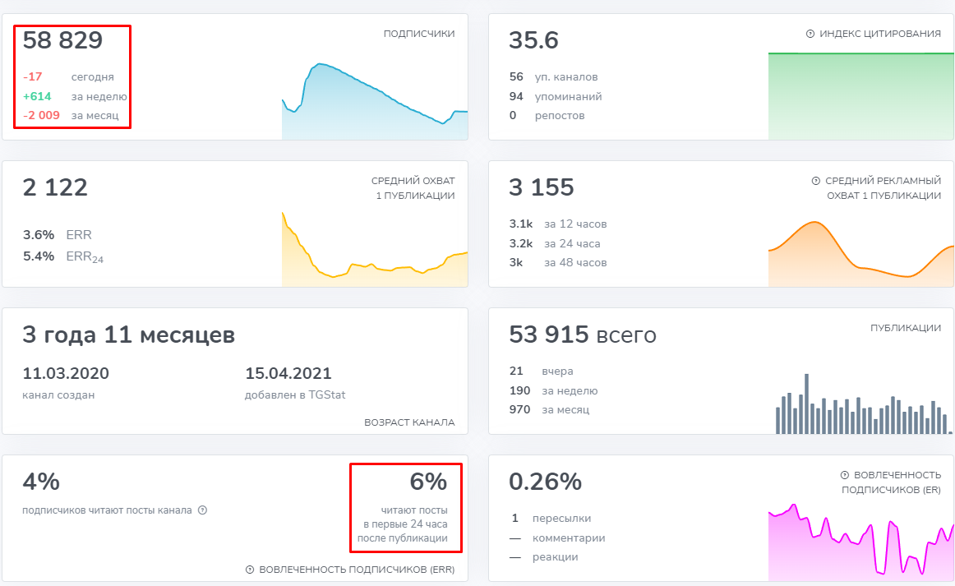The image size is (955, 586).
Task: Click the 'уп. каналов' count row
Action: click(554, 77)
